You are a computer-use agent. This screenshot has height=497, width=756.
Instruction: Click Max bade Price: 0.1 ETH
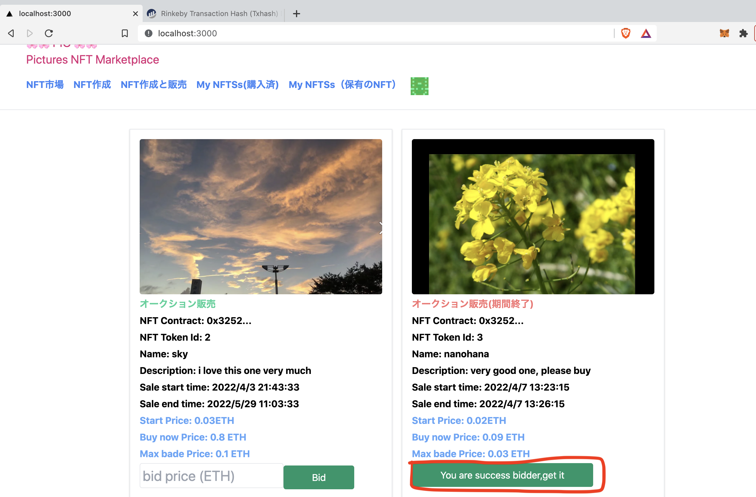tap(195, 454)
